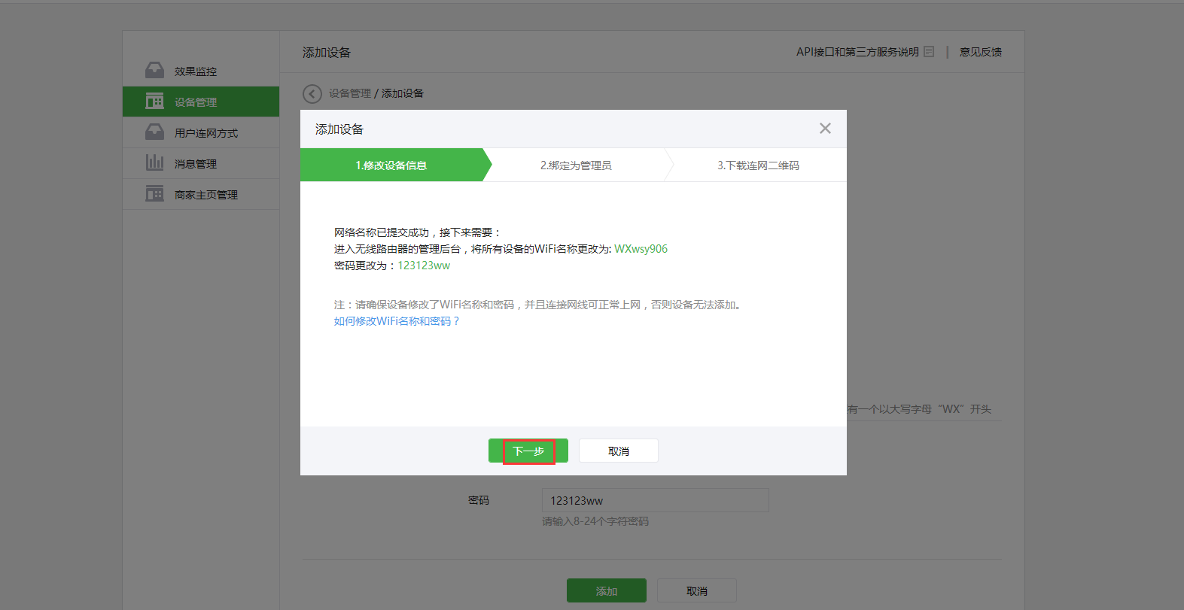1184x610 pixels.
Task: Select step 3.下载连网二维码
Action: (758, 165)
